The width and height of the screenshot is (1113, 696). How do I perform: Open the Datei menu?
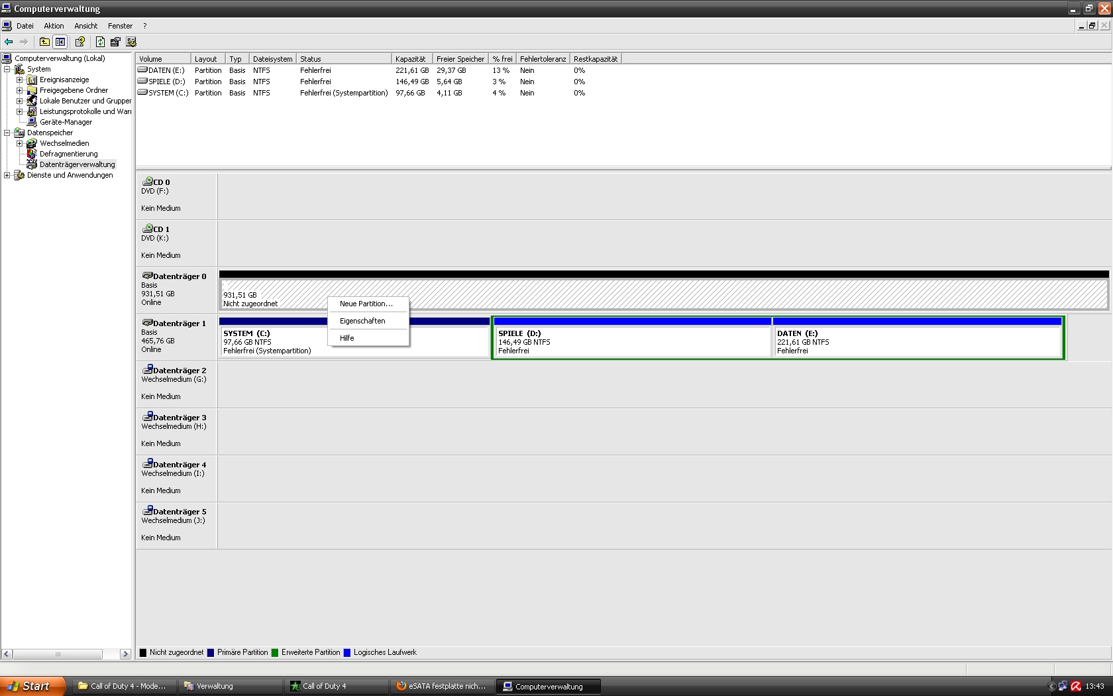(25, 26)
